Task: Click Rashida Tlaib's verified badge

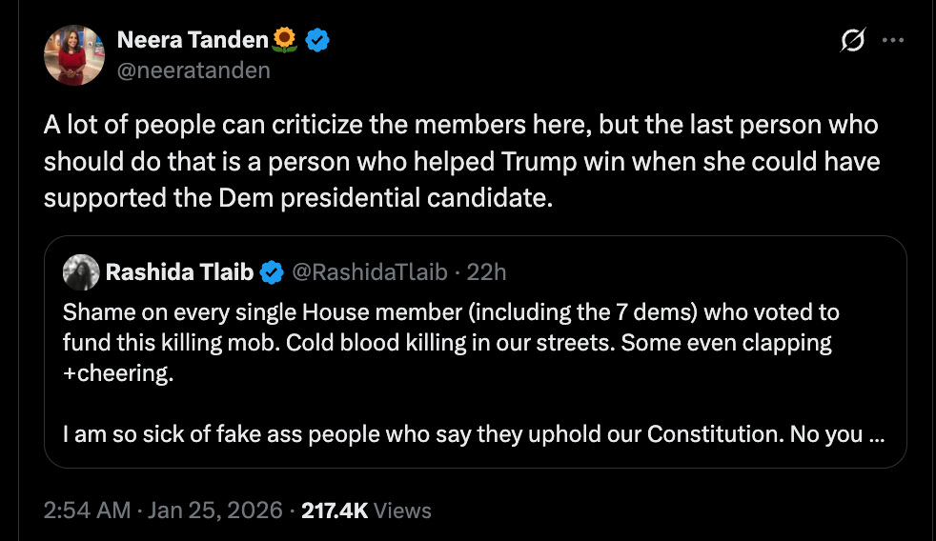Action: [272, 272]
